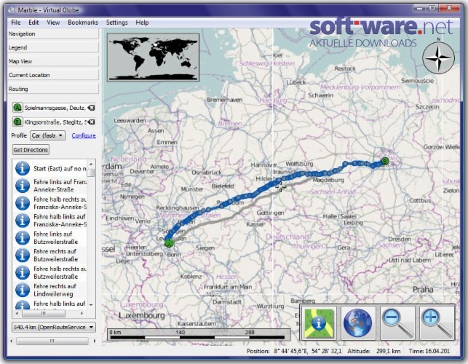Click the directions list scroll down arrow
This screenshot has height=364, width=468.
(91, 304)
